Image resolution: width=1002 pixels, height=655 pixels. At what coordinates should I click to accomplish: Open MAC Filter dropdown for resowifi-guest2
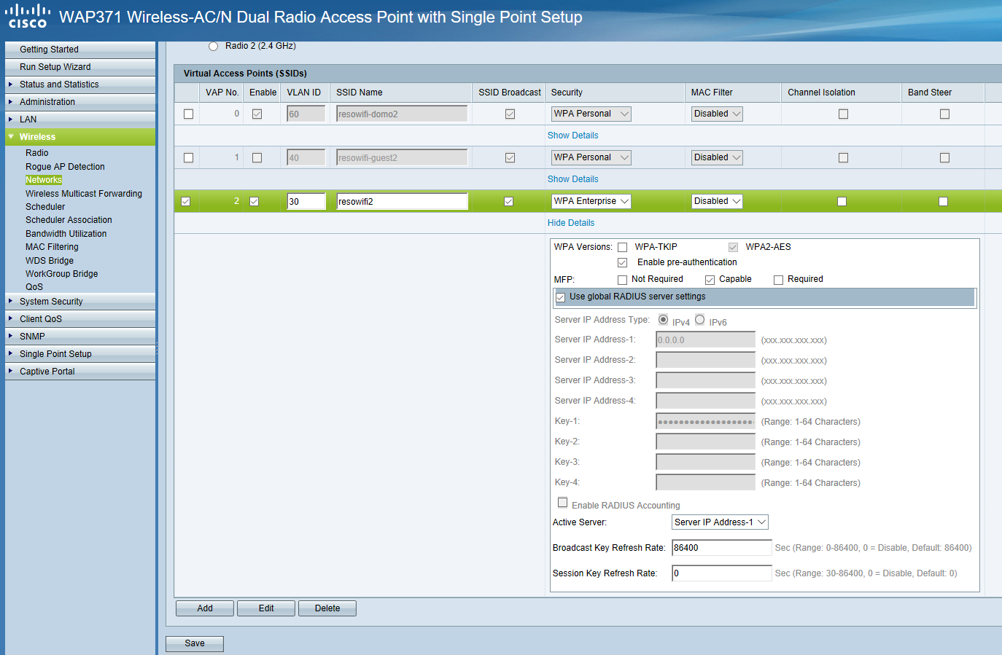(x=718, y=157)
